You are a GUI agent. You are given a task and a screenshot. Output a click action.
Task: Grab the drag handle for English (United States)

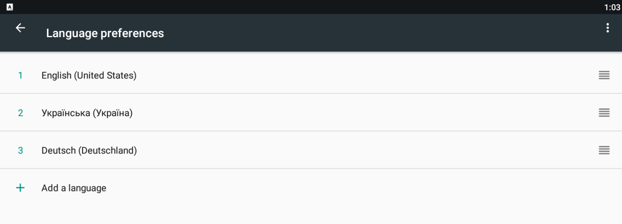(x=604, y=75)
